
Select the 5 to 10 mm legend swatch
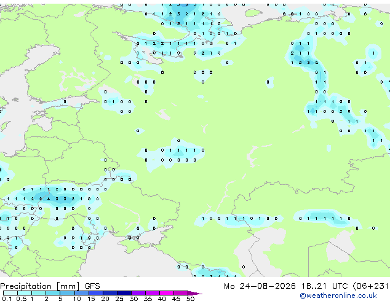point(67,293)
